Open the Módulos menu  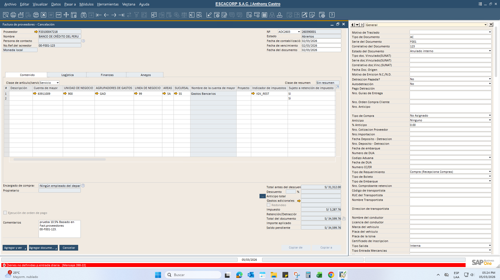(86, 4)
